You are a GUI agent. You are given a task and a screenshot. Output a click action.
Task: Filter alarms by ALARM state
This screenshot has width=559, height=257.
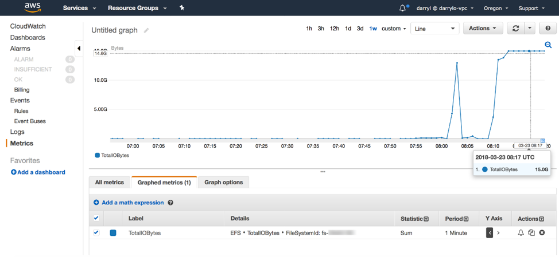point(24,60)
